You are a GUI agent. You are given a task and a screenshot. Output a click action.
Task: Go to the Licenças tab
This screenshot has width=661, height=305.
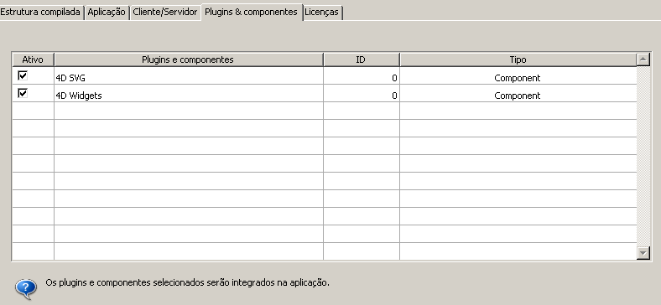[x=322, y=13]
